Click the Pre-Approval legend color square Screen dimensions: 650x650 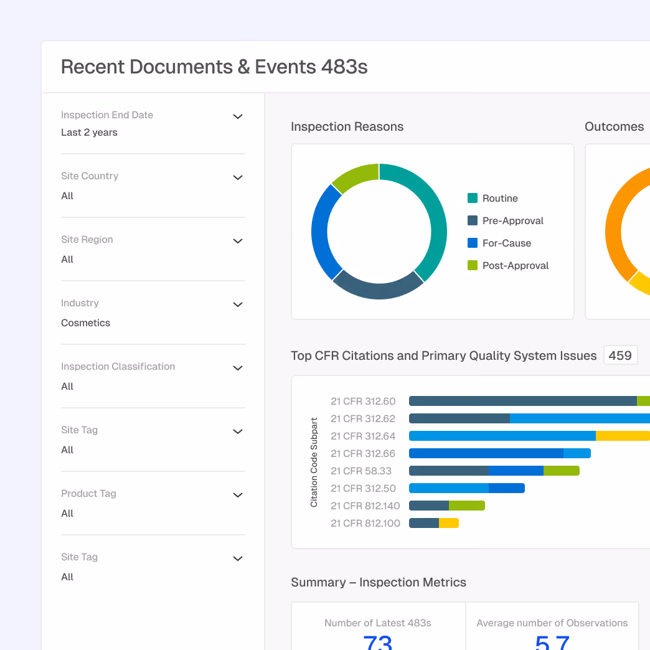coord(473,220)
